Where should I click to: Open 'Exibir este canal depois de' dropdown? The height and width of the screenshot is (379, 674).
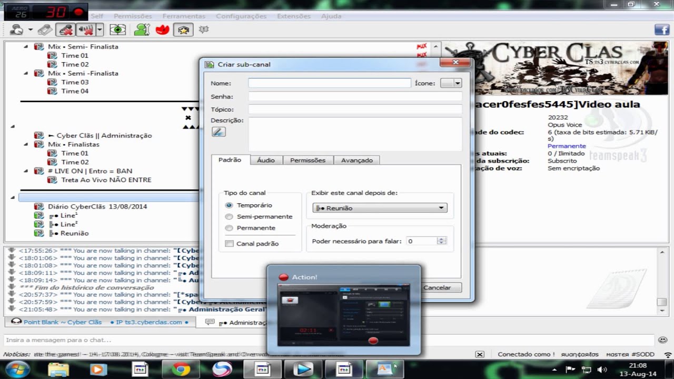click(x=380, y=208)
